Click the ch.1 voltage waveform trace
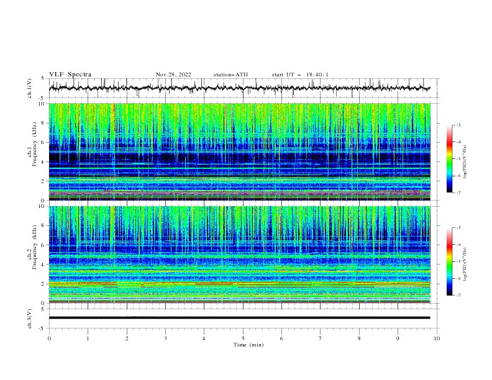The width and height of the screenshot is (492, 380). coord(239,88)
